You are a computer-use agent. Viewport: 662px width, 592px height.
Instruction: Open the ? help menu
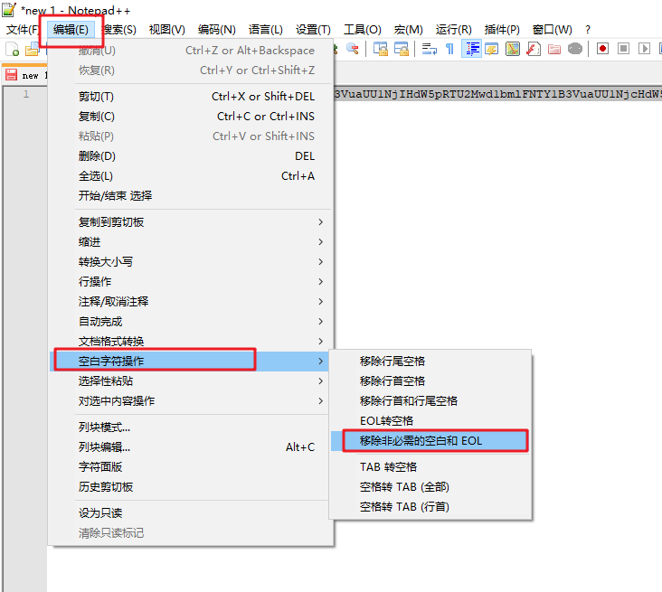(588, 30)
